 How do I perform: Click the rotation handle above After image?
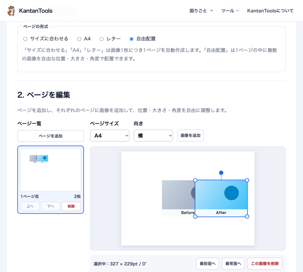tap(221, 173)
